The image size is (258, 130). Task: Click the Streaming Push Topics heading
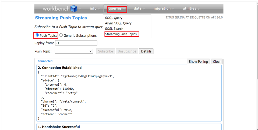tap(61, 18)
